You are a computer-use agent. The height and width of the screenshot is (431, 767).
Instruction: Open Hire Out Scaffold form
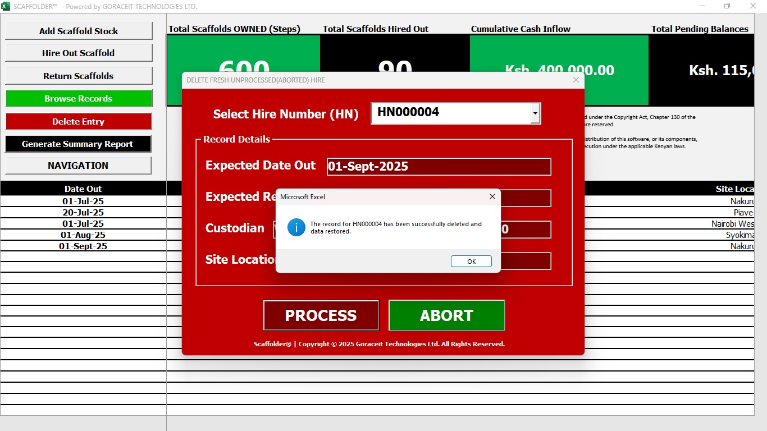79,53
